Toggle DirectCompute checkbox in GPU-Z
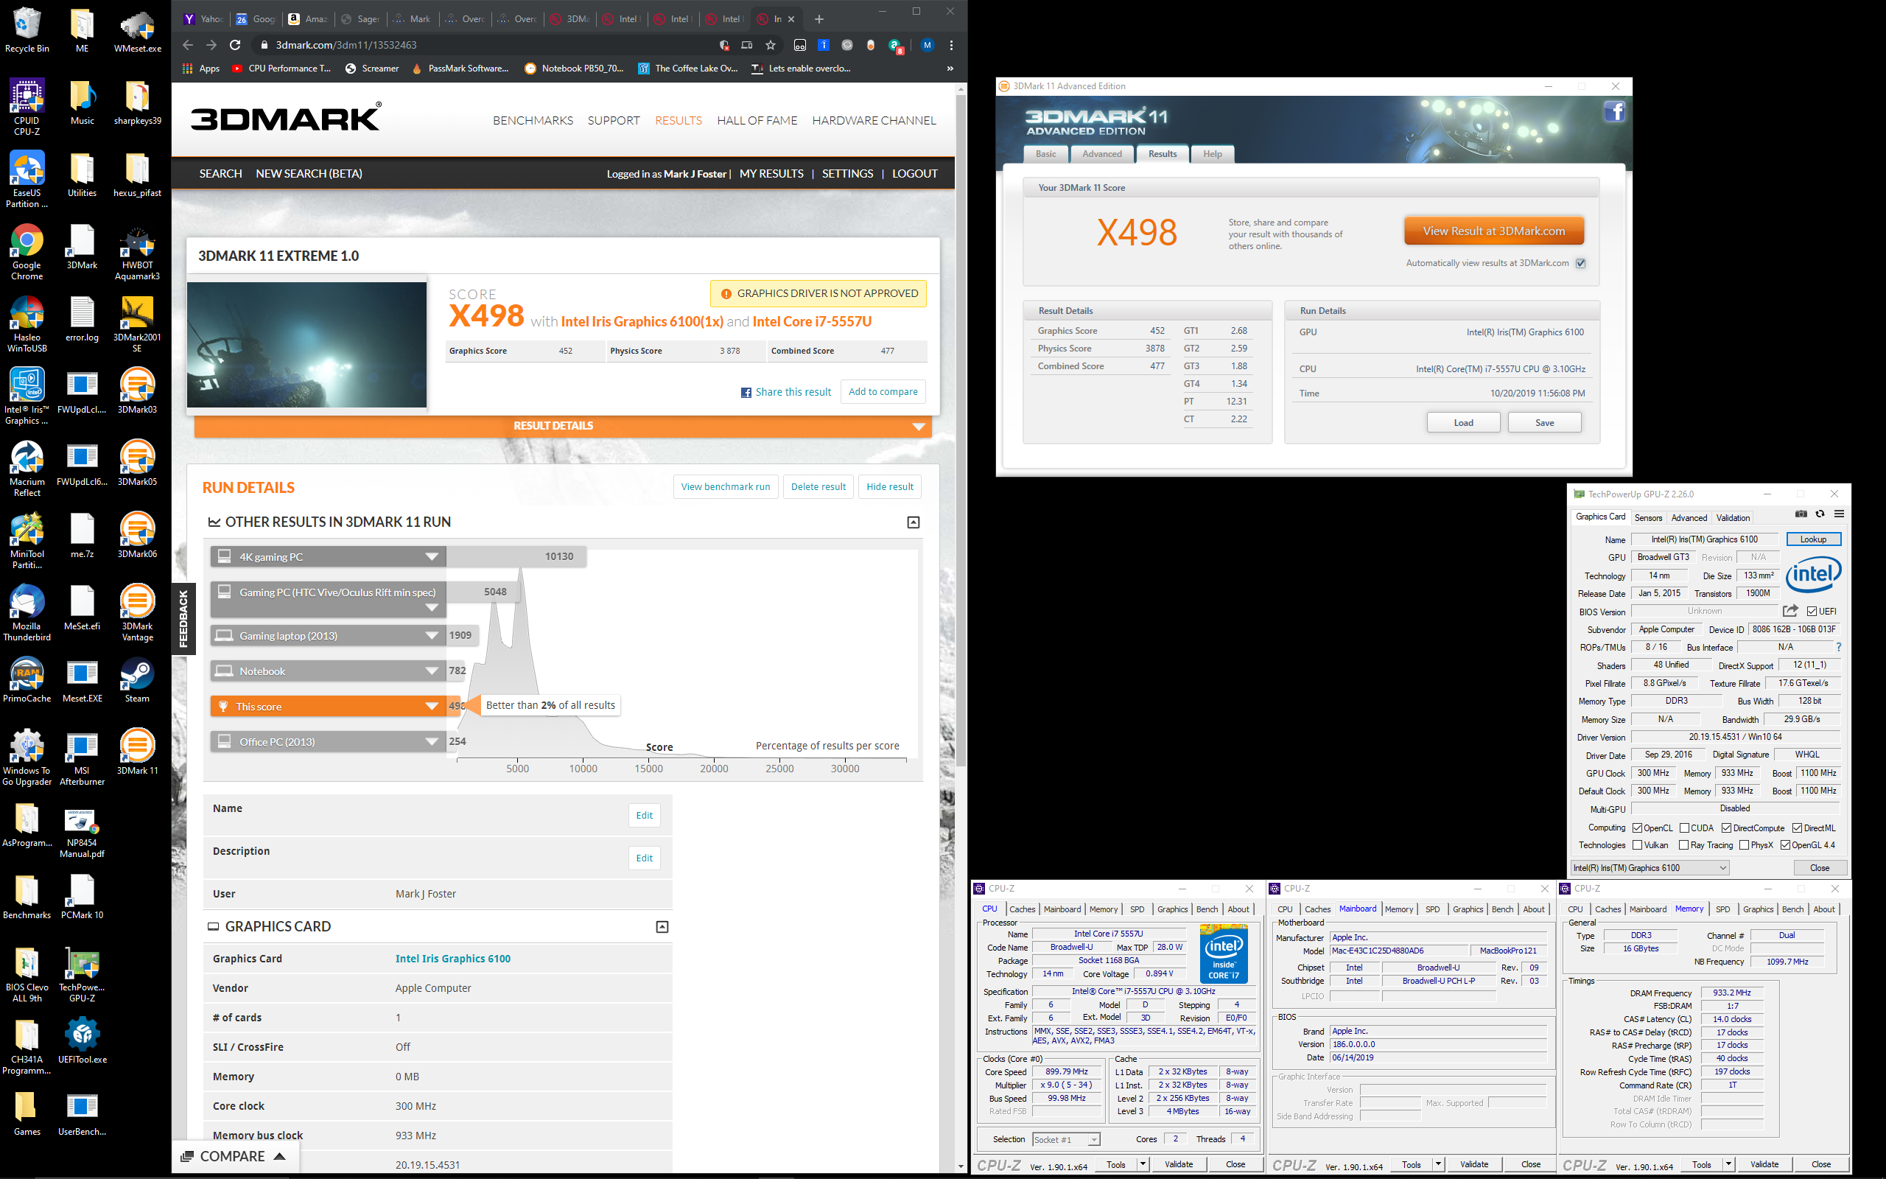Viewport: 1886px width, 1179px height. click(x=1726, y=828)
